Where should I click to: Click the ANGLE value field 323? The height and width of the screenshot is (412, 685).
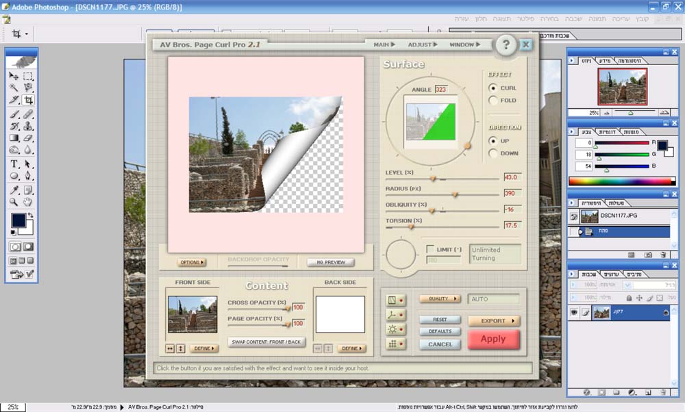441,89
